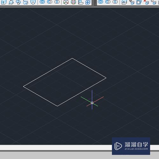159x159 pixels.
Task: Activate the Presspull tool icon
Action: (x=11, y=2)
